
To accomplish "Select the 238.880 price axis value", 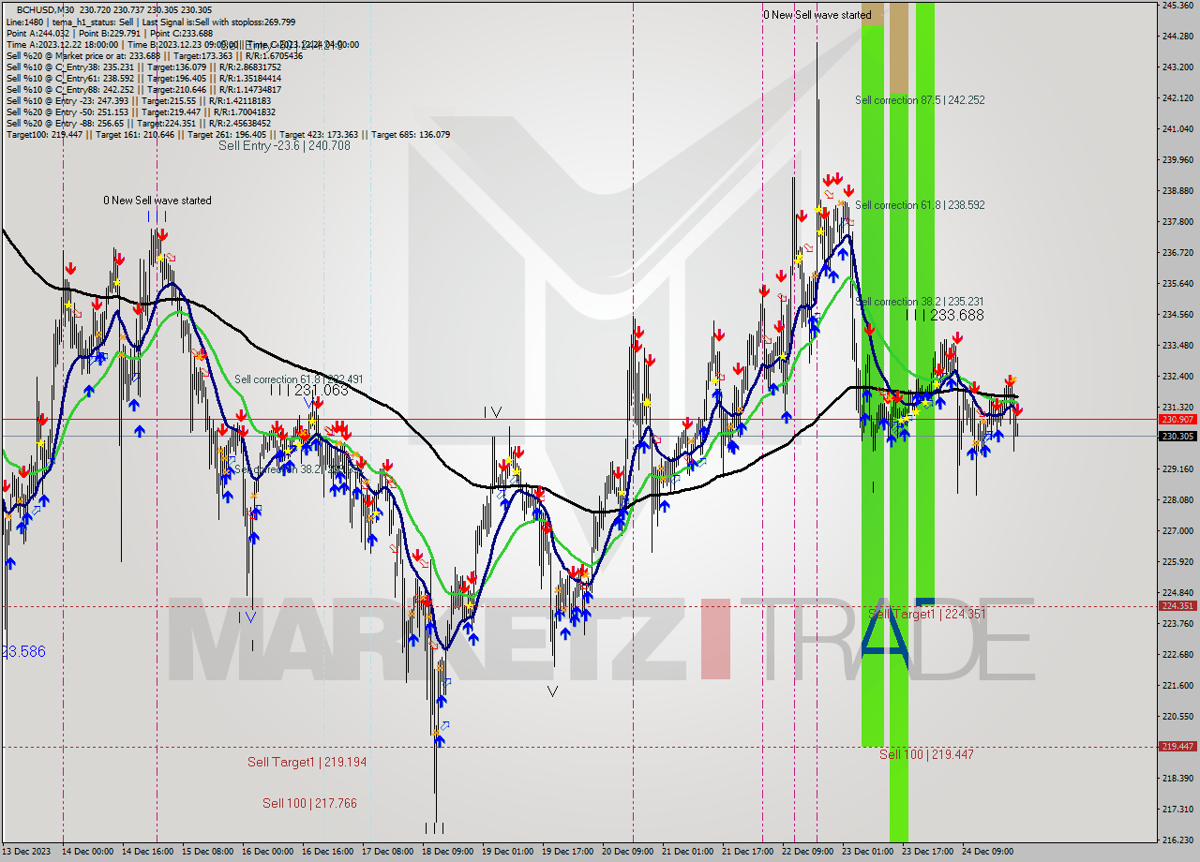I will tap(1177, 191).
